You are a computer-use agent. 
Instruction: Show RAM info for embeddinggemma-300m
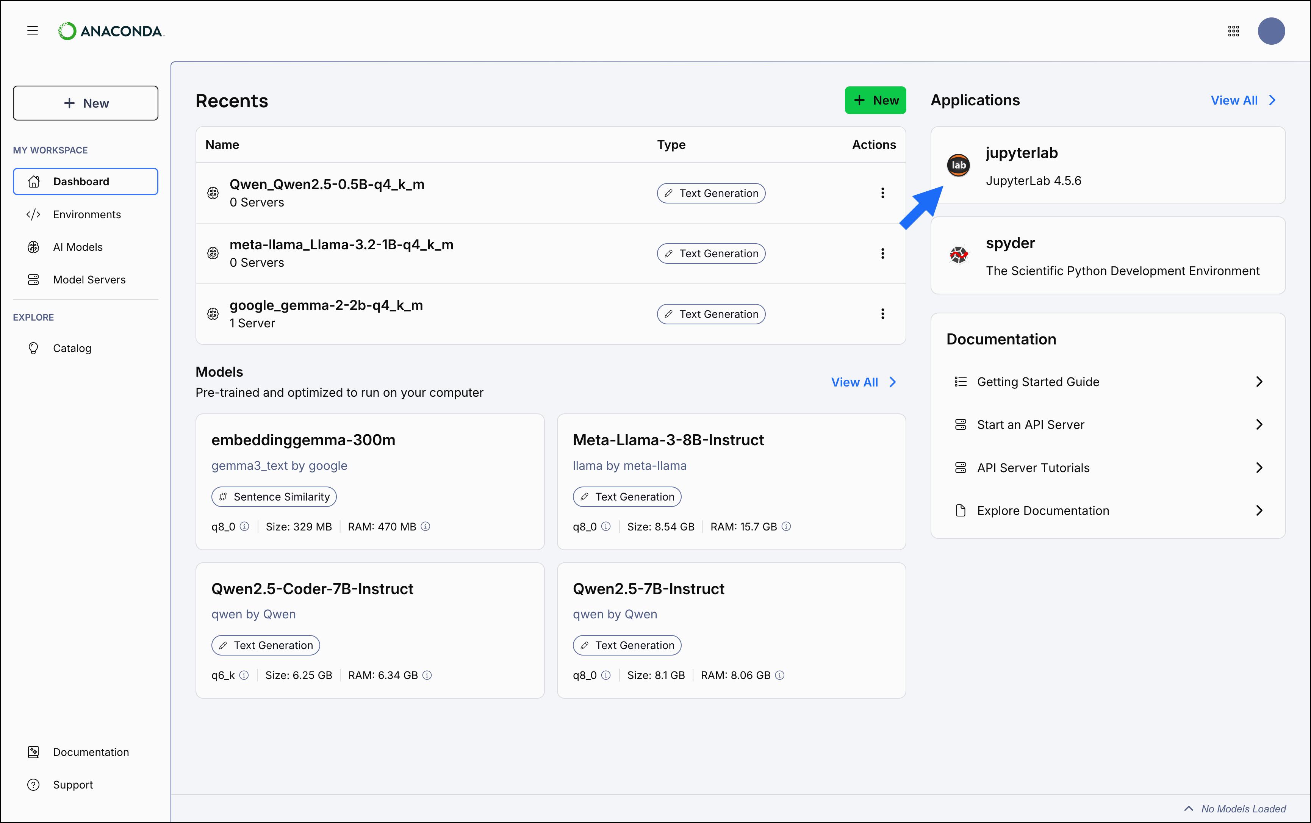[x=426, y=526]
